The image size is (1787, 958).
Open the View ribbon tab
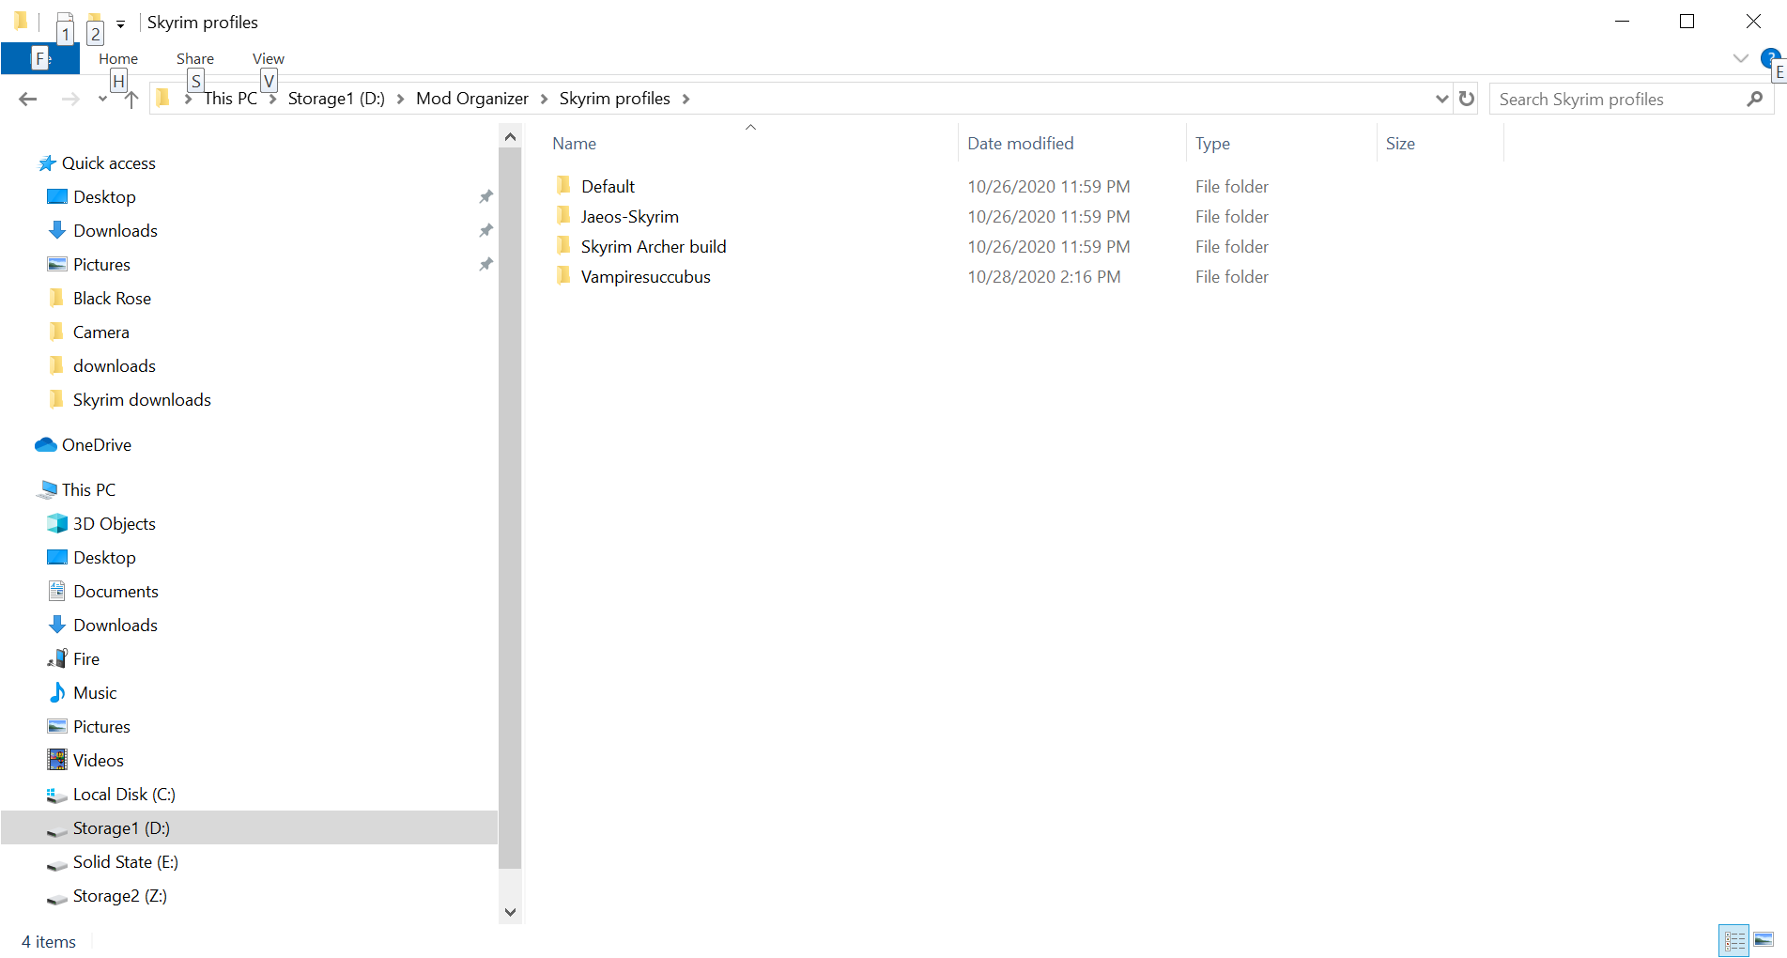click(x=269, y=58)
